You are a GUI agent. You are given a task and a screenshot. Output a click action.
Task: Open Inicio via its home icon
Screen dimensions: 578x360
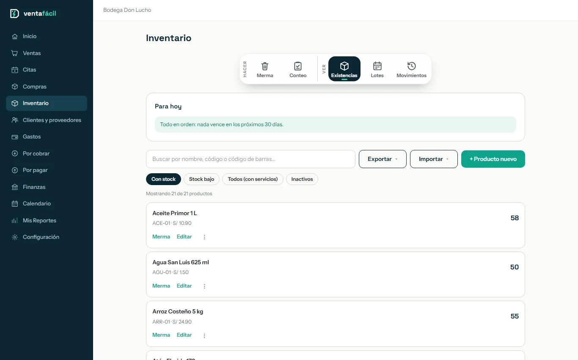coord(15,36)
